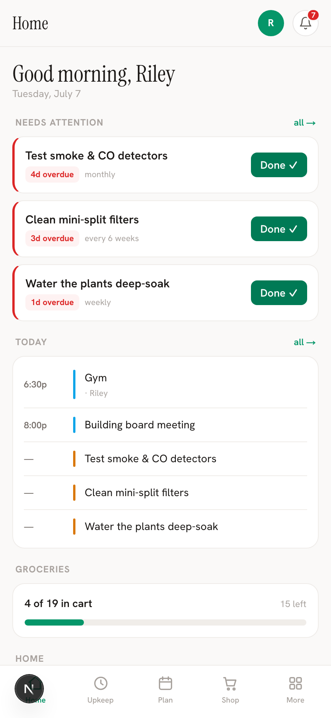Viewport: 331px width, 718px height.
Task: Open Riley's profile avatar
Action: click(x=271, y=23)
